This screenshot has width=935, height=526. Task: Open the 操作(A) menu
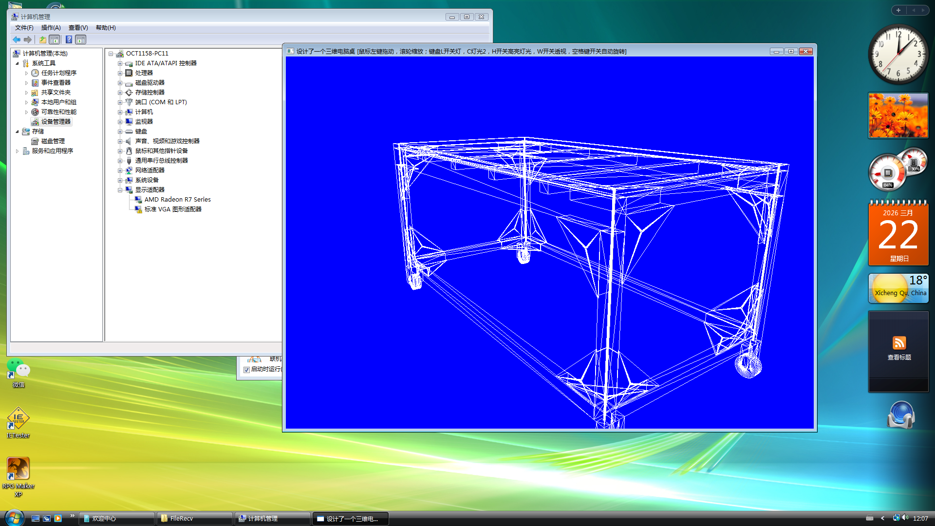pyautogui.click(x=51, y=28)
